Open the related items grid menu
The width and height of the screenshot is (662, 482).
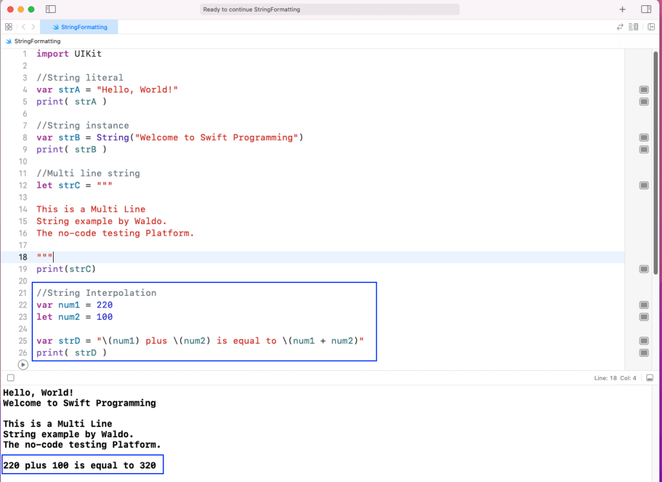click(x=8, y=27)
